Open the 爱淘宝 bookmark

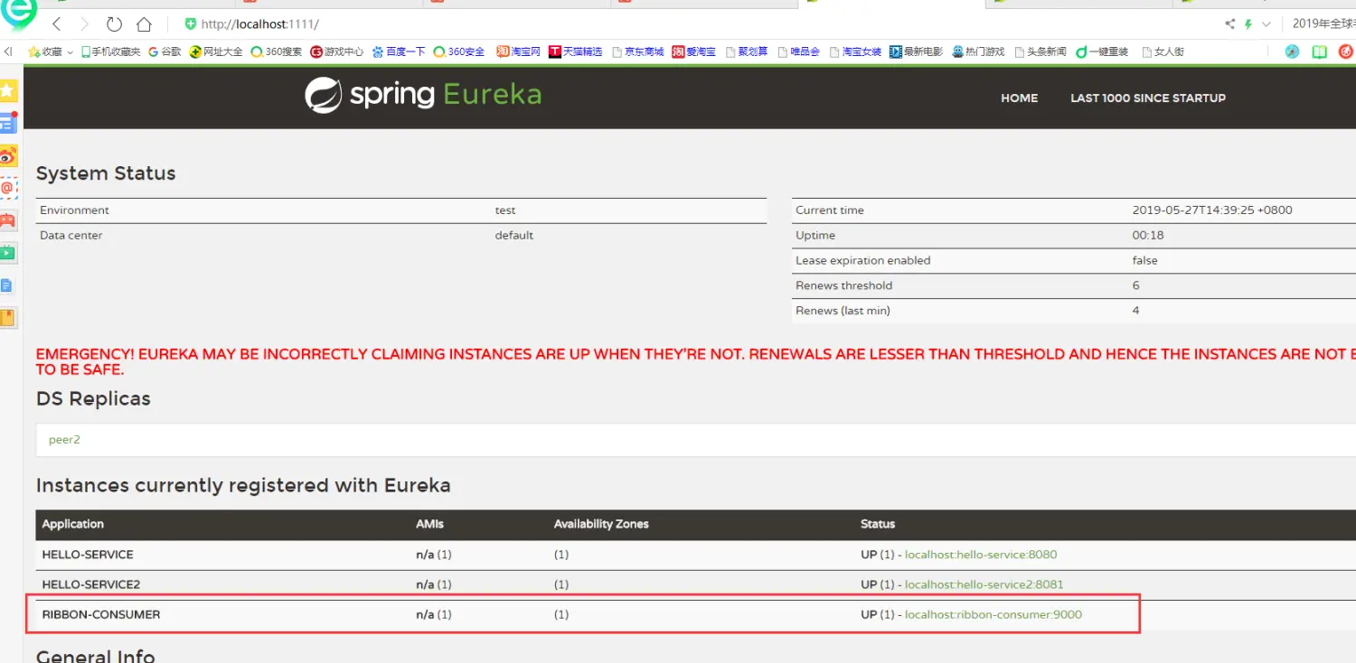click(x=693, y=51)
